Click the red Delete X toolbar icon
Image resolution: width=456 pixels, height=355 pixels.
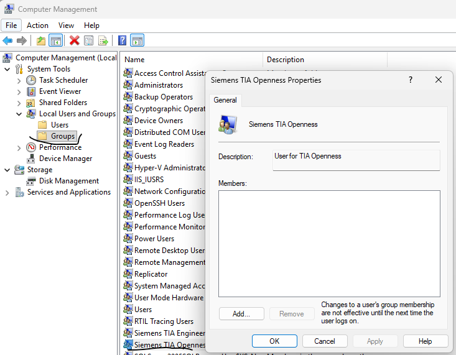point(75,40)
